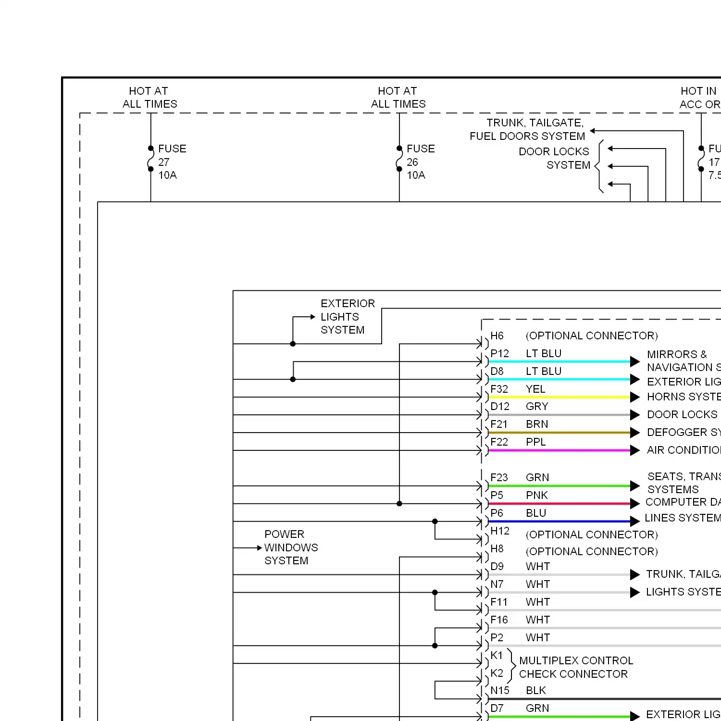This screenshot has height=721, width=721.
Task: Click GRN text on the D7 row
Action: pyautogui.click(x=537, y=708)
